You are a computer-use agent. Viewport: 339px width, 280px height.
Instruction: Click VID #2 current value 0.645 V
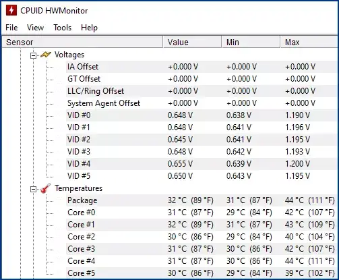click(180, 140)
